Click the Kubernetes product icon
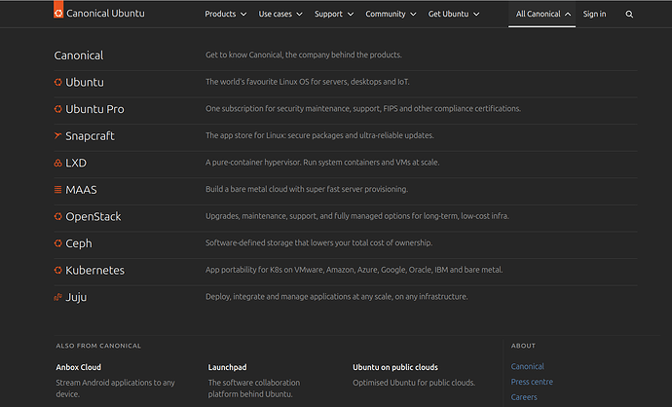672x407 pixels. coord(58,270)
